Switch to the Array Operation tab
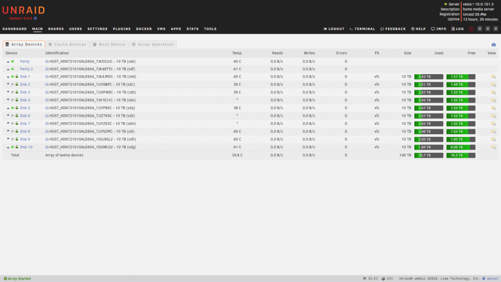The height and width of the screenshot is (282, 501). (153, 45)
